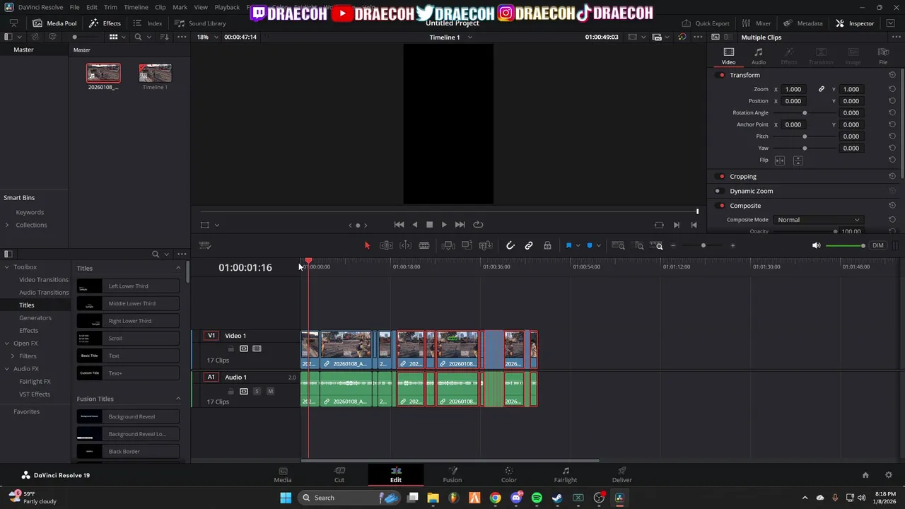The width and height of the screenshot is (905, 509).
Task: Open the Mixer panel
Action: point(756,23)
